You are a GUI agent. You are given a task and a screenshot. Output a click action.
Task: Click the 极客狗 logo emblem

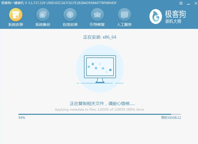[156, 17]
